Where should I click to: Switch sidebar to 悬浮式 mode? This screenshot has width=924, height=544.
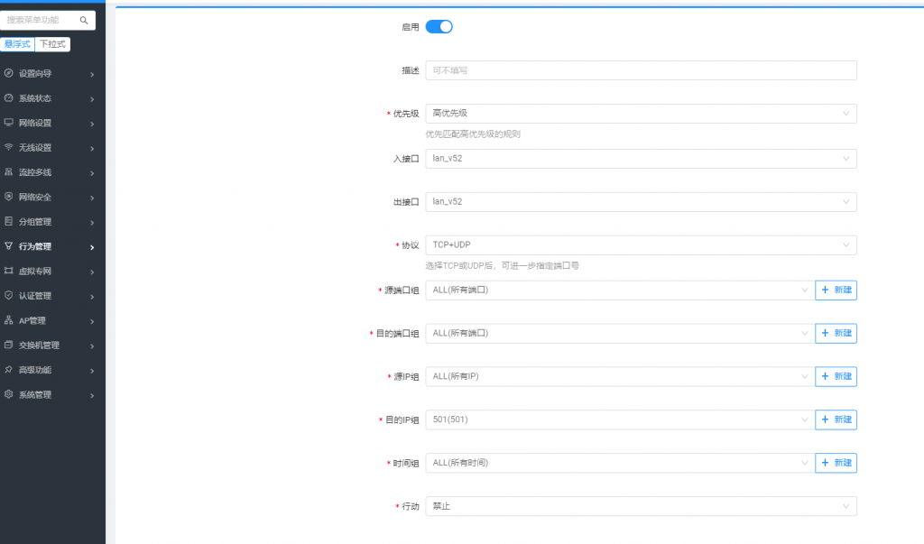click(x=17, y=44)
